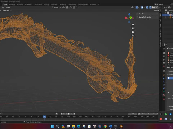
Task: Open the View sidebar tab
Action: click(160, 25)
